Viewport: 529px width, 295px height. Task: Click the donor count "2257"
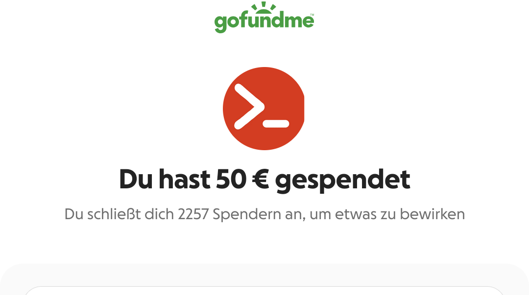coord(193,214)
